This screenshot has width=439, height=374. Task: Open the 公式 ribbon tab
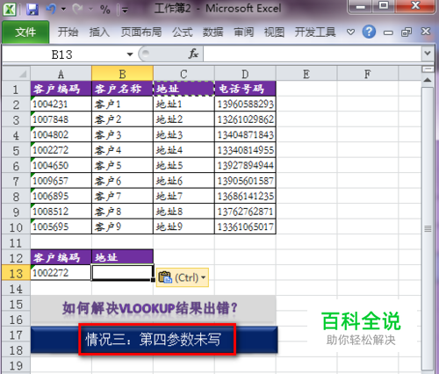(x=183, y=32)
